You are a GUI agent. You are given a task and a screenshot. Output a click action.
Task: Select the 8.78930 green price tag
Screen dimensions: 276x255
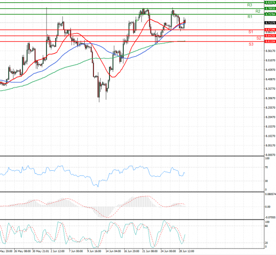tap(270, 8)
